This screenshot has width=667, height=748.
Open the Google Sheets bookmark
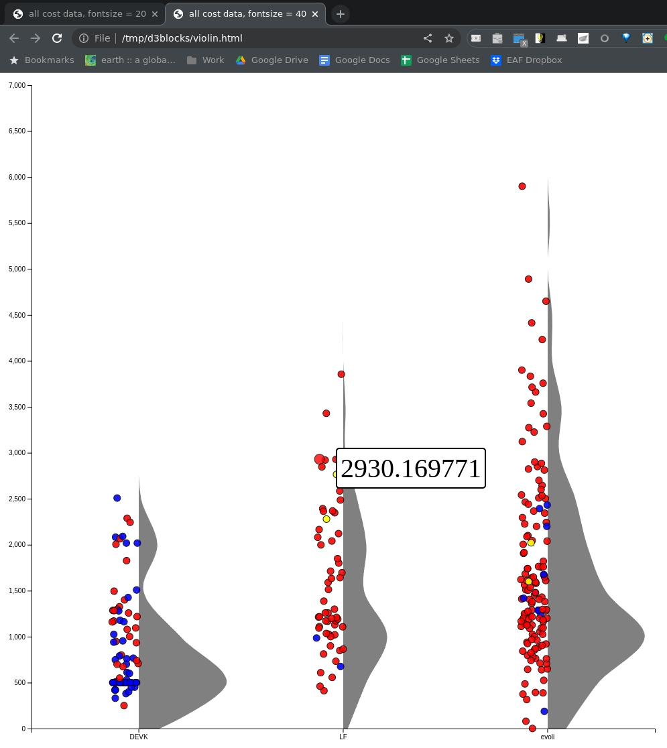tap(440, 60)
